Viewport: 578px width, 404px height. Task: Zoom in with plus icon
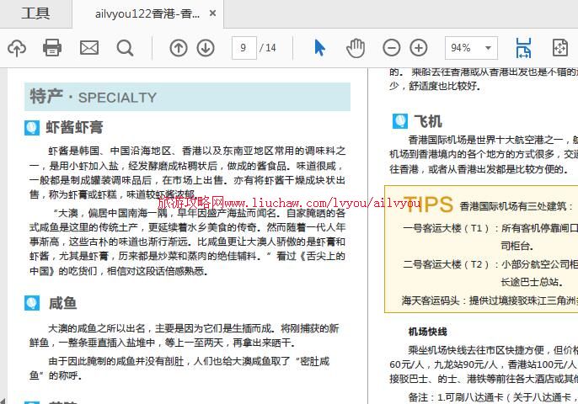pos(419,48)
